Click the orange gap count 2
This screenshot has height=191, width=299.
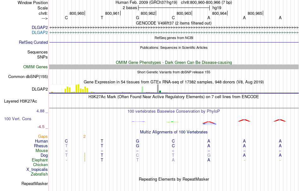click(84, 137)
